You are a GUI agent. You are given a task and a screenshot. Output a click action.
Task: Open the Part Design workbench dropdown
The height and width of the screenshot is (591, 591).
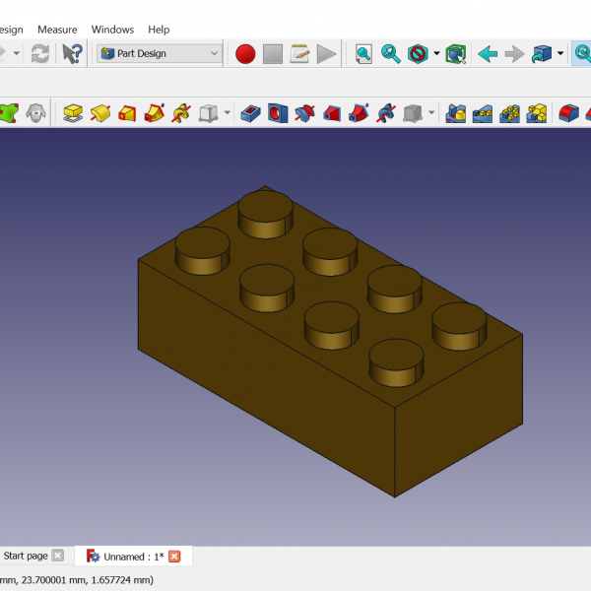(160, 54)
